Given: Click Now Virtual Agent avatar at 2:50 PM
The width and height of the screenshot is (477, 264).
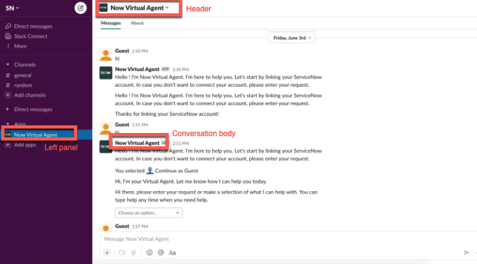Looking at the screenshot, I should [106, 73].
